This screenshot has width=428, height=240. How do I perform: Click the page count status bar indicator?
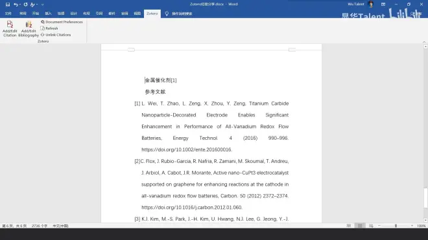[x=14, y=226]
